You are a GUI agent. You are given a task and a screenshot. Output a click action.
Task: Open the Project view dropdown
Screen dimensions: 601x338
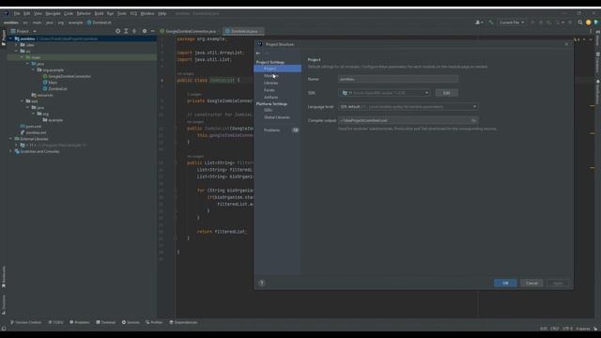click(23, 31)
